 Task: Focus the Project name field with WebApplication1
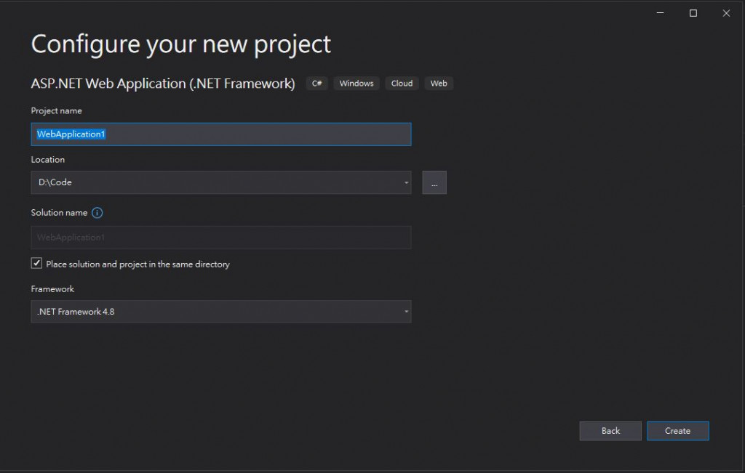click(x=221, y=134)
